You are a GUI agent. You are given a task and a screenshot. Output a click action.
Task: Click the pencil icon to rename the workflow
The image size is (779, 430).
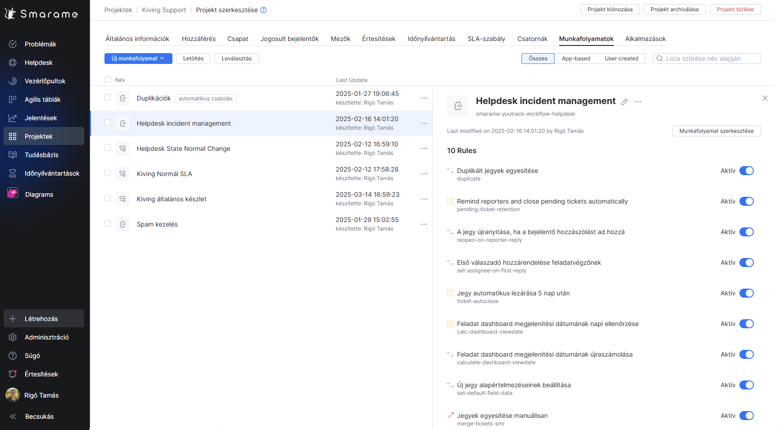(x=624, y=102)
